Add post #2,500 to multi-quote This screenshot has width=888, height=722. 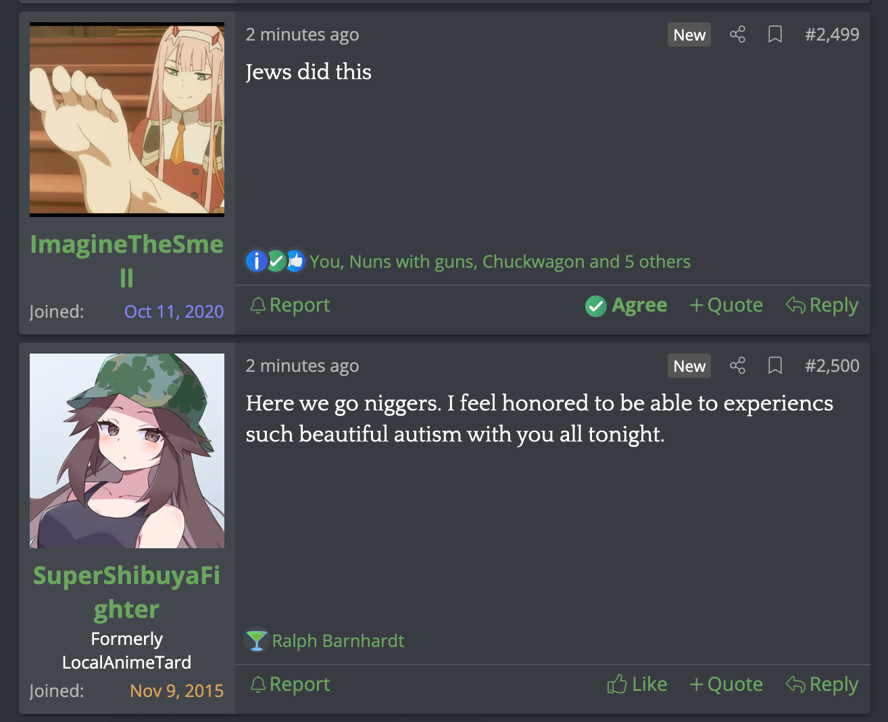tap(726, 685)
